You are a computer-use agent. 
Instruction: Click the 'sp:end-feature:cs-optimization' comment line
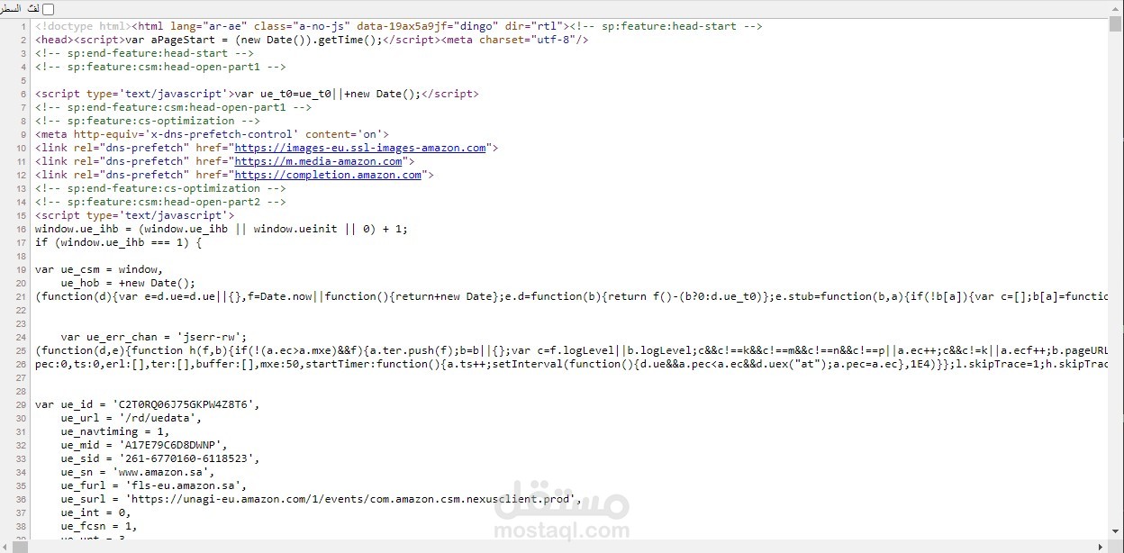click(x=160, y=188)
